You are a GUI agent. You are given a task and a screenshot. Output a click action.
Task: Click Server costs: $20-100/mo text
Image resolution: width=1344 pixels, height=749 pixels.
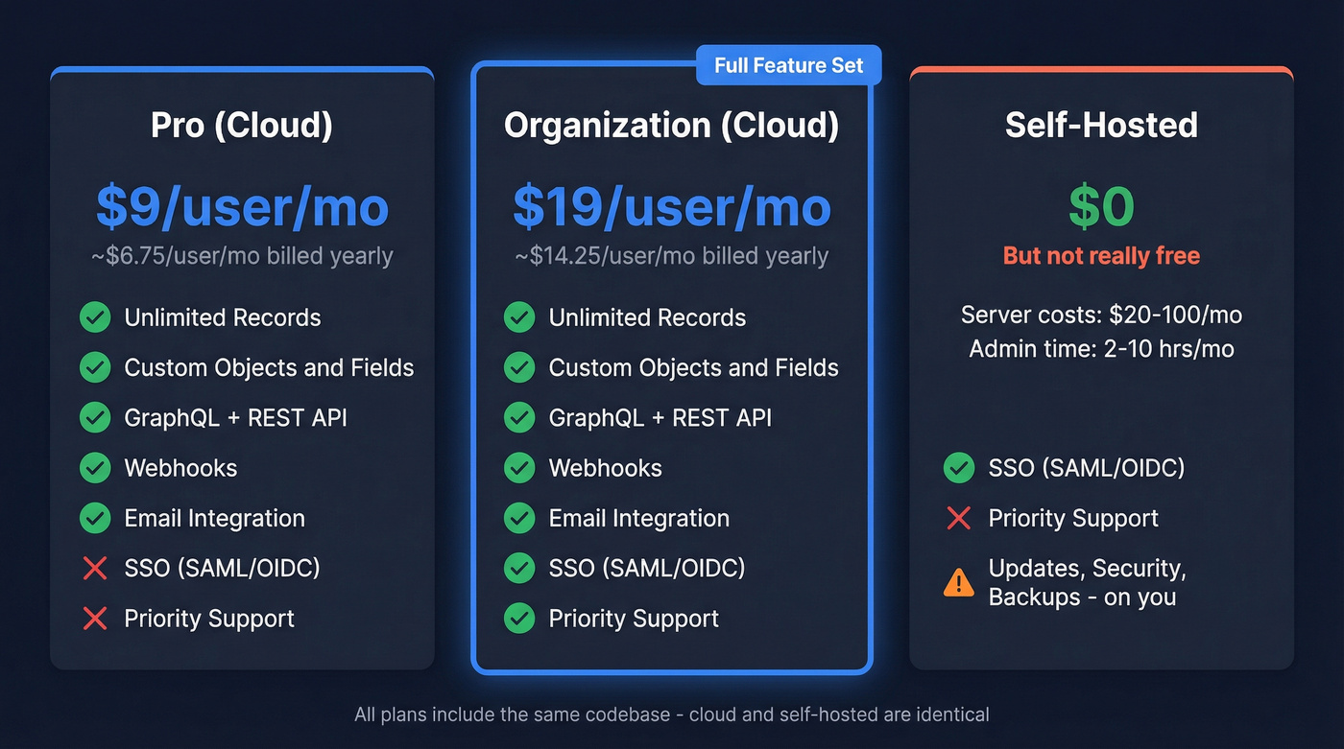pos(1101,316)
